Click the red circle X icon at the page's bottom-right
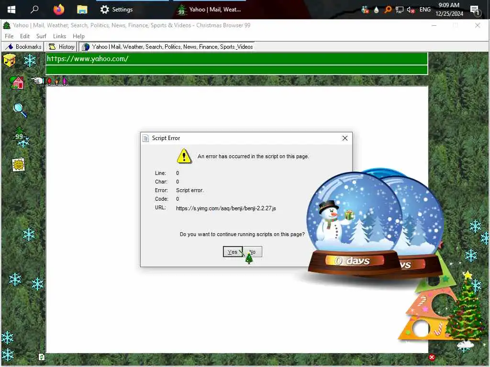The width and height of the screenshot is (490, 367). coord(432,357)
